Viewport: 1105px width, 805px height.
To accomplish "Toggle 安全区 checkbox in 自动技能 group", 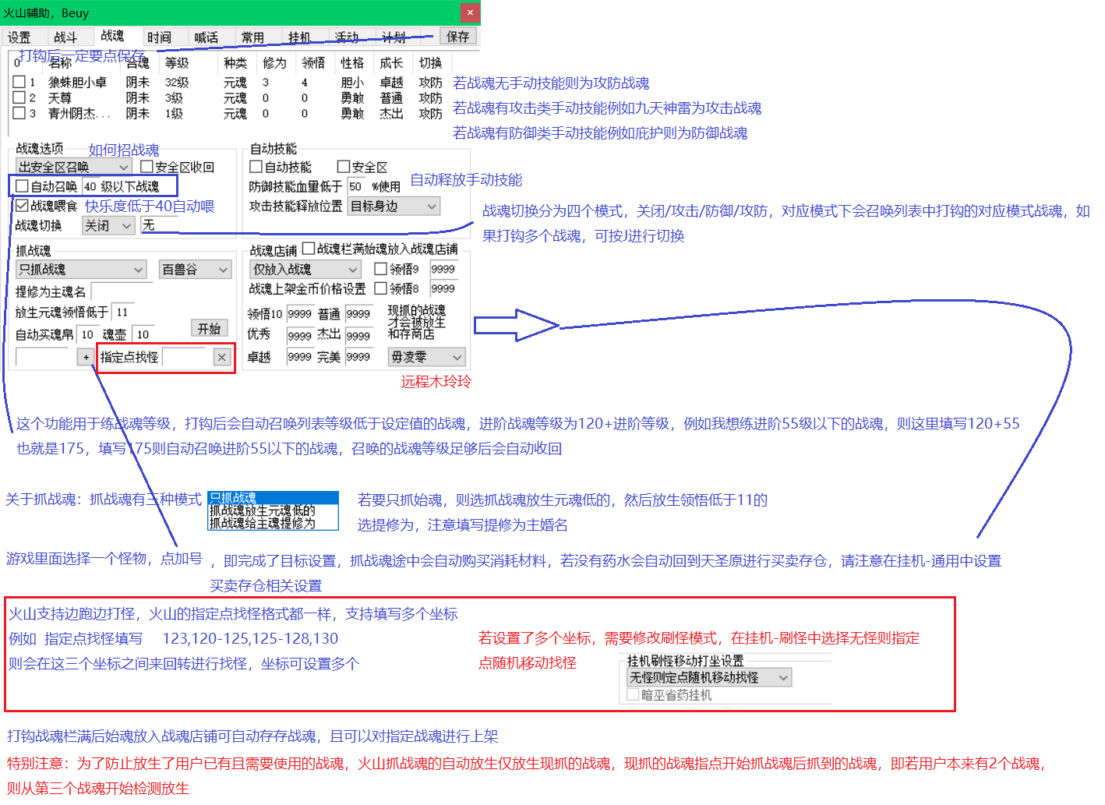I will [x=344, y=167].
